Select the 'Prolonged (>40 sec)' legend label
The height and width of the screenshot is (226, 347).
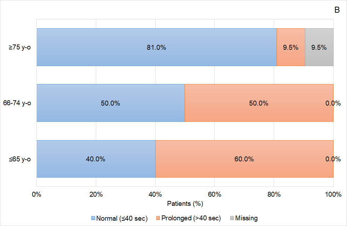point(191,218)
